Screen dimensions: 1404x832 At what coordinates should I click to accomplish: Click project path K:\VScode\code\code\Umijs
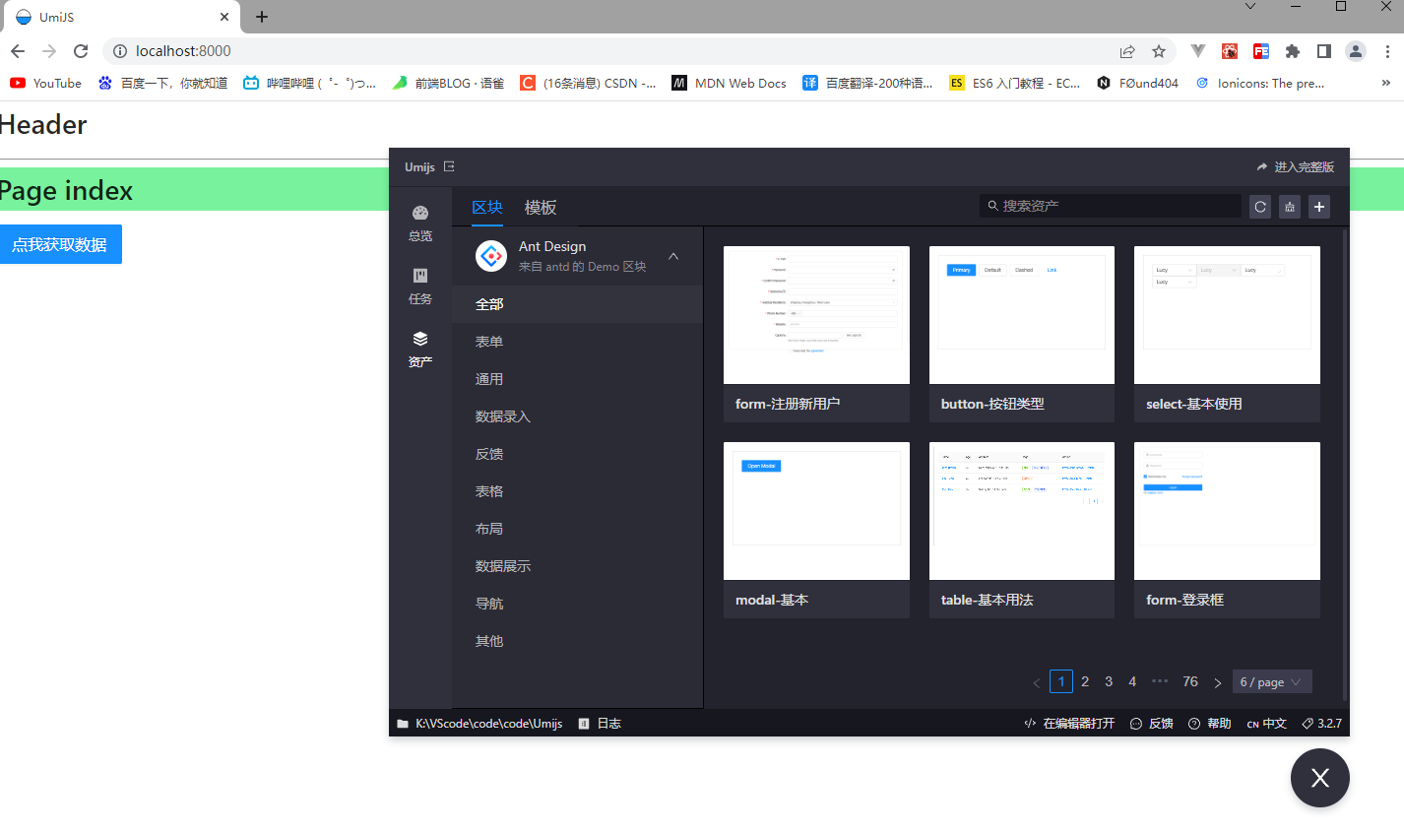[479, 724]
